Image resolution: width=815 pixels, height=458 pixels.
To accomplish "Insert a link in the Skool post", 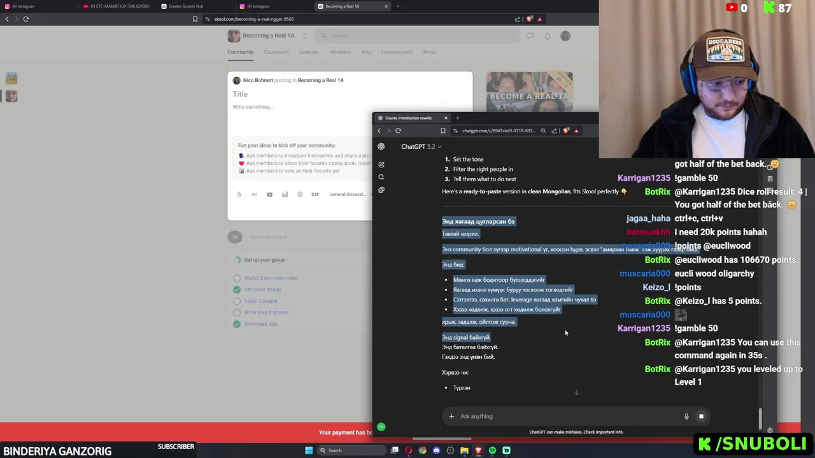I will [254, 195].
